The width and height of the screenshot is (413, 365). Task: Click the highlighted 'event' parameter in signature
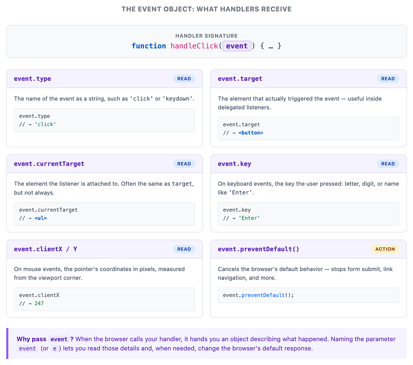coord(237,46)
